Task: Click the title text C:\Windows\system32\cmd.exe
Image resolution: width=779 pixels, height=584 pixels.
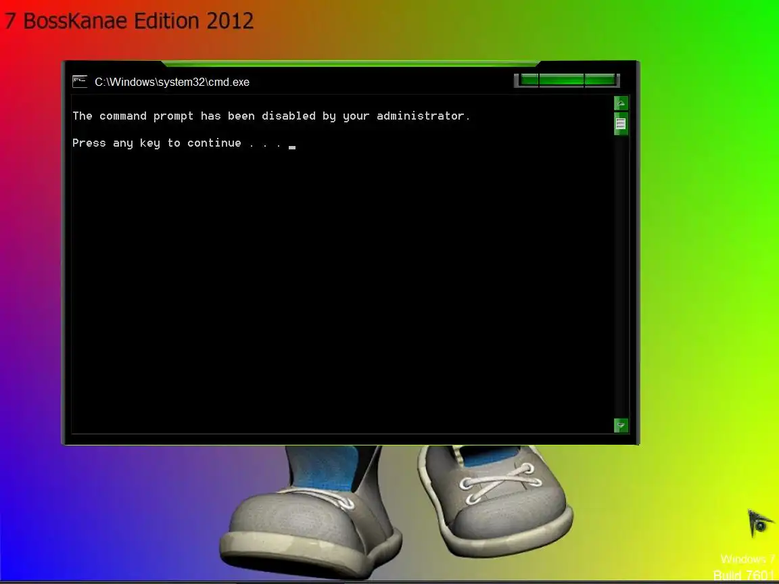Action: (172, 82)
